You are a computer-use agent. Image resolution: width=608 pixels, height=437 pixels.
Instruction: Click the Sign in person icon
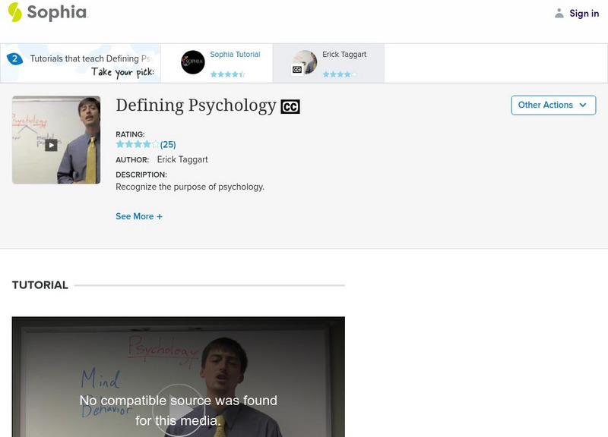(x=559, y=13)
